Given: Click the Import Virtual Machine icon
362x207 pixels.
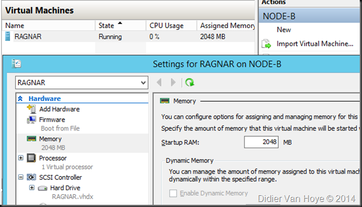Looking at the screenshot, I should click(x=266, y=44).
